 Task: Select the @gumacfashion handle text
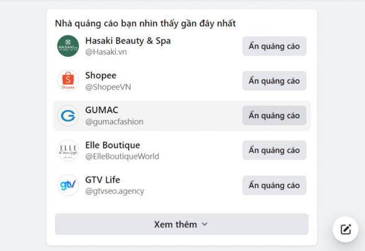pyautogui.click(x=114, y=122)
